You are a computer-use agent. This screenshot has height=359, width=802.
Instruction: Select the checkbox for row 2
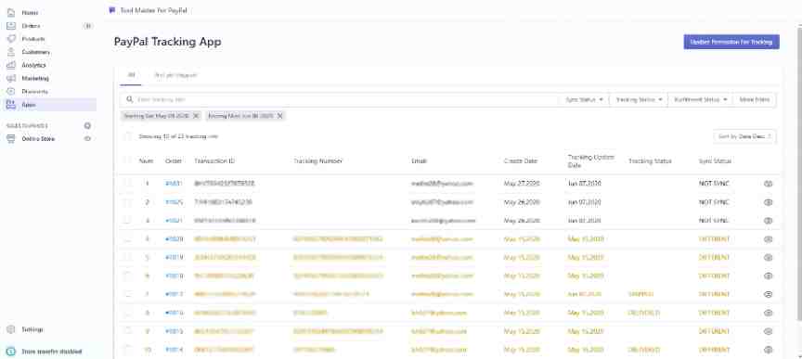pos(128,202)
